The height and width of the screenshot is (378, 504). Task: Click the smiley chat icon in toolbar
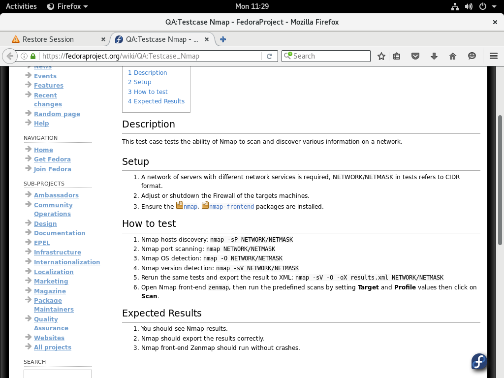click(x=472, y=56)
